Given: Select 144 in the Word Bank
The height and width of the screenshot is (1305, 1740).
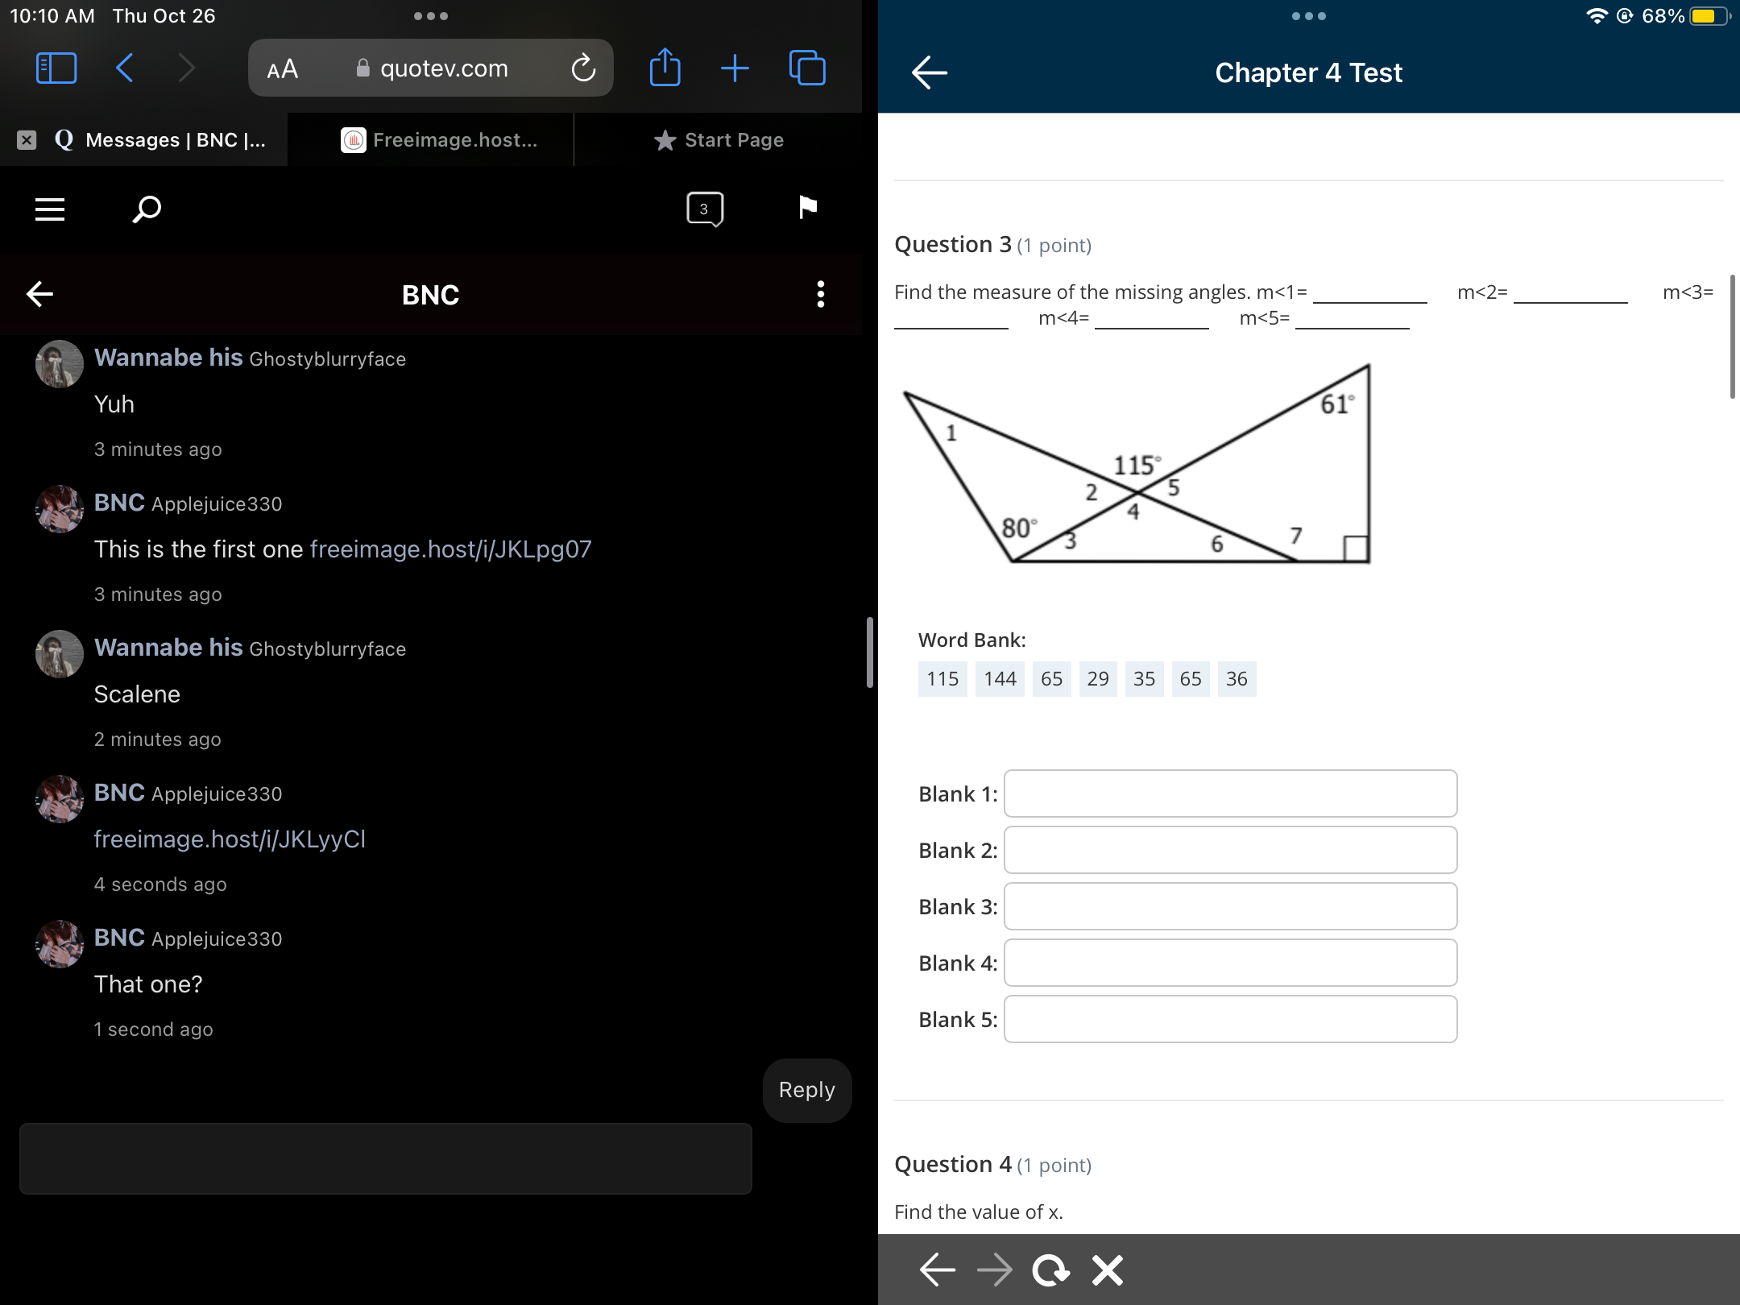Looking at the screenshot, I should tap(1000, 679).
